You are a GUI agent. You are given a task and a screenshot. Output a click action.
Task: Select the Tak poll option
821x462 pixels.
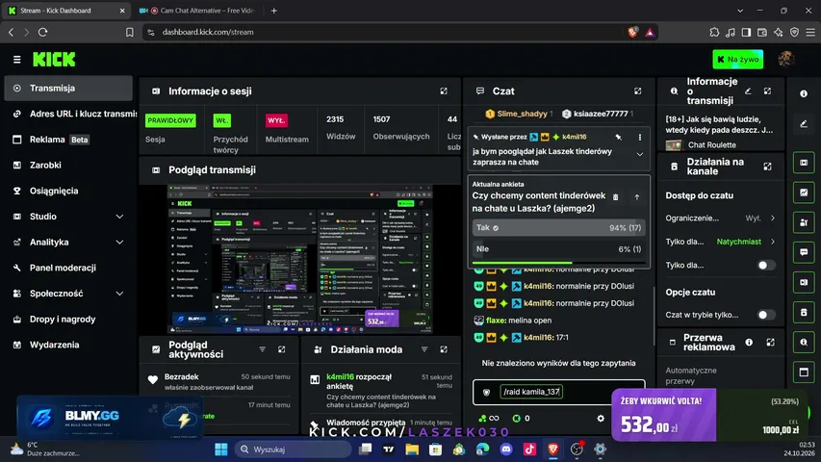pyautogui.click(x=558, y=228)
